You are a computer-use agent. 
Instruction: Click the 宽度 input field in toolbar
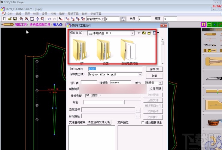(170, 19)
